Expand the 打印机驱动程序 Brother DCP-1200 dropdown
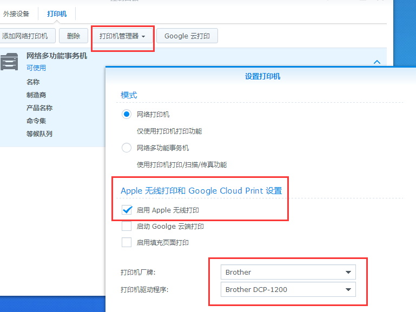 click(288, 289)
